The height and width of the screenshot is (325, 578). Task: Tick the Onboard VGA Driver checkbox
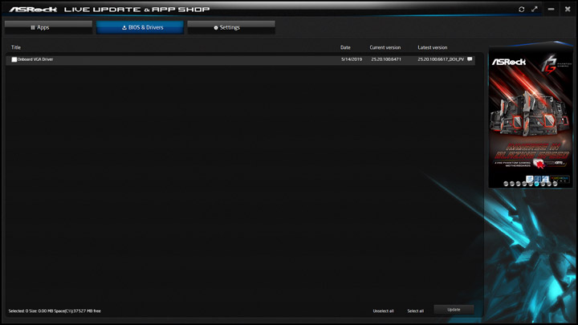tap(14, 59)
